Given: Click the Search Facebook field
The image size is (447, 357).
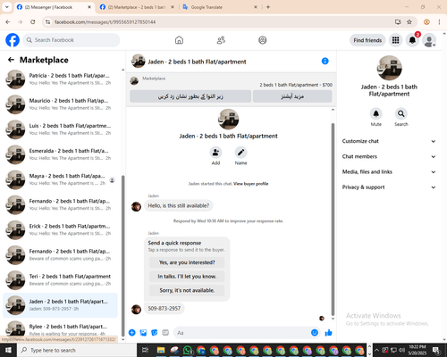Looking at the screenshot, I should pyautogui.click(x=72, y=40).
